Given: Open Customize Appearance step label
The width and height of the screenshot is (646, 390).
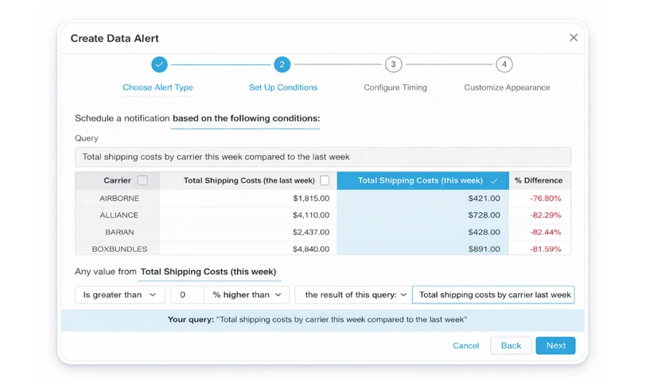Looking at the screenshot, I should 507,87.
